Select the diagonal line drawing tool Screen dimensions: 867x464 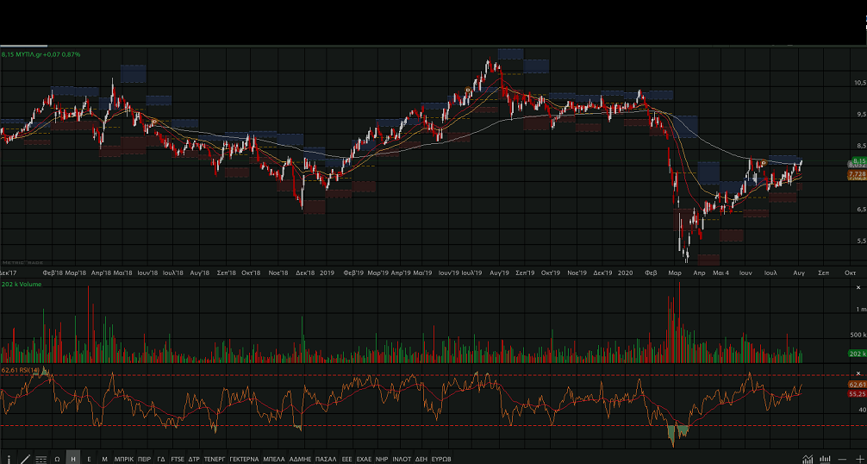point(25,458)
